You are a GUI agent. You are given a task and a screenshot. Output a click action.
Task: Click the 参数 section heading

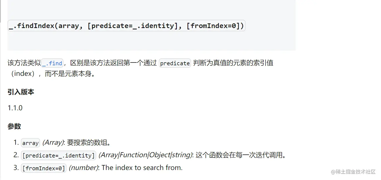point(14,126)
